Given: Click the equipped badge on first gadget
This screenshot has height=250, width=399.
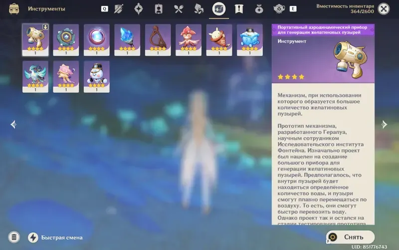Looking at the screenshot, I should 45,27.
